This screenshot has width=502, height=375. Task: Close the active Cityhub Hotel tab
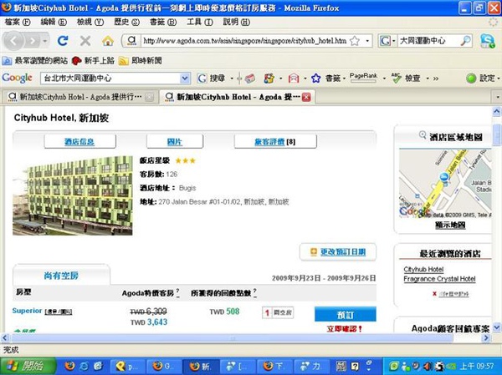click(306, 97)
